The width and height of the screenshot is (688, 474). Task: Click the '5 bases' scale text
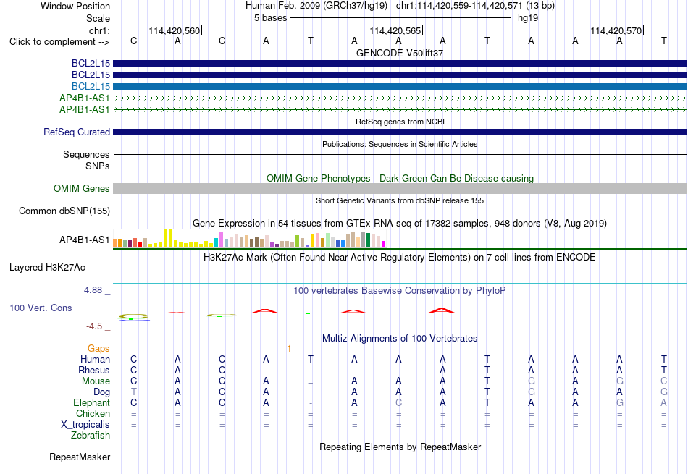click(x=270, y=18)
